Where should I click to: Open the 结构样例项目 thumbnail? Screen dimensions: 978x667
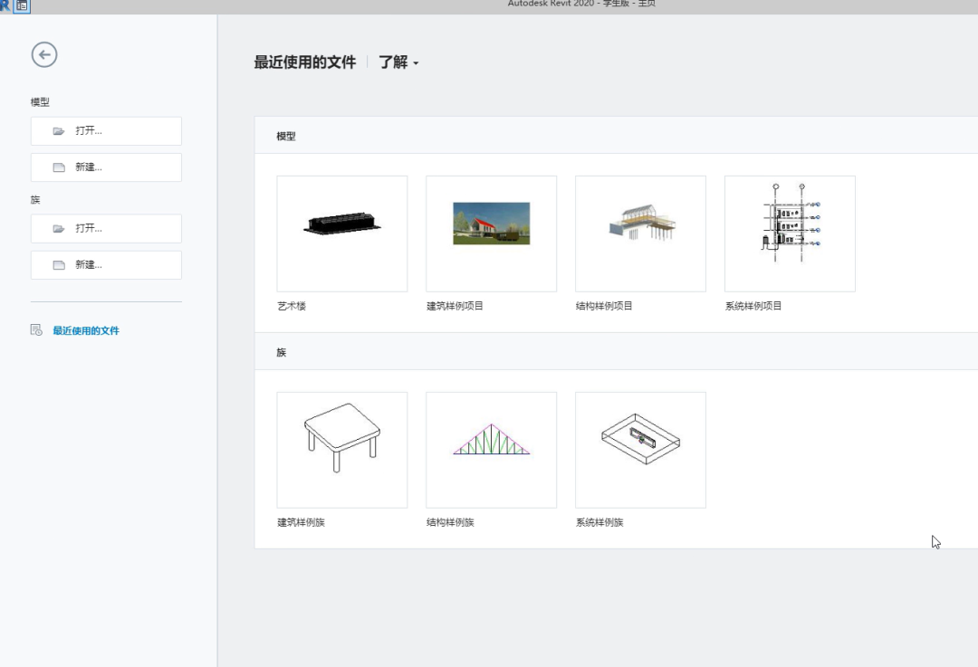pos(640,233)
